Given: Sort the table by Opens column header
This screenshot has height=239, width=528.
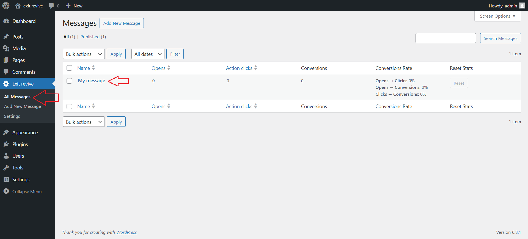Looking at the screenshot, I should tap(159, 68).
